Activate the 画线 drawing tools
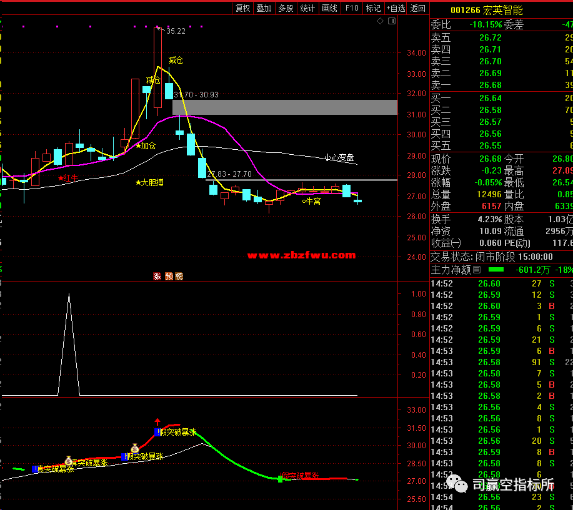 (329, 8)
